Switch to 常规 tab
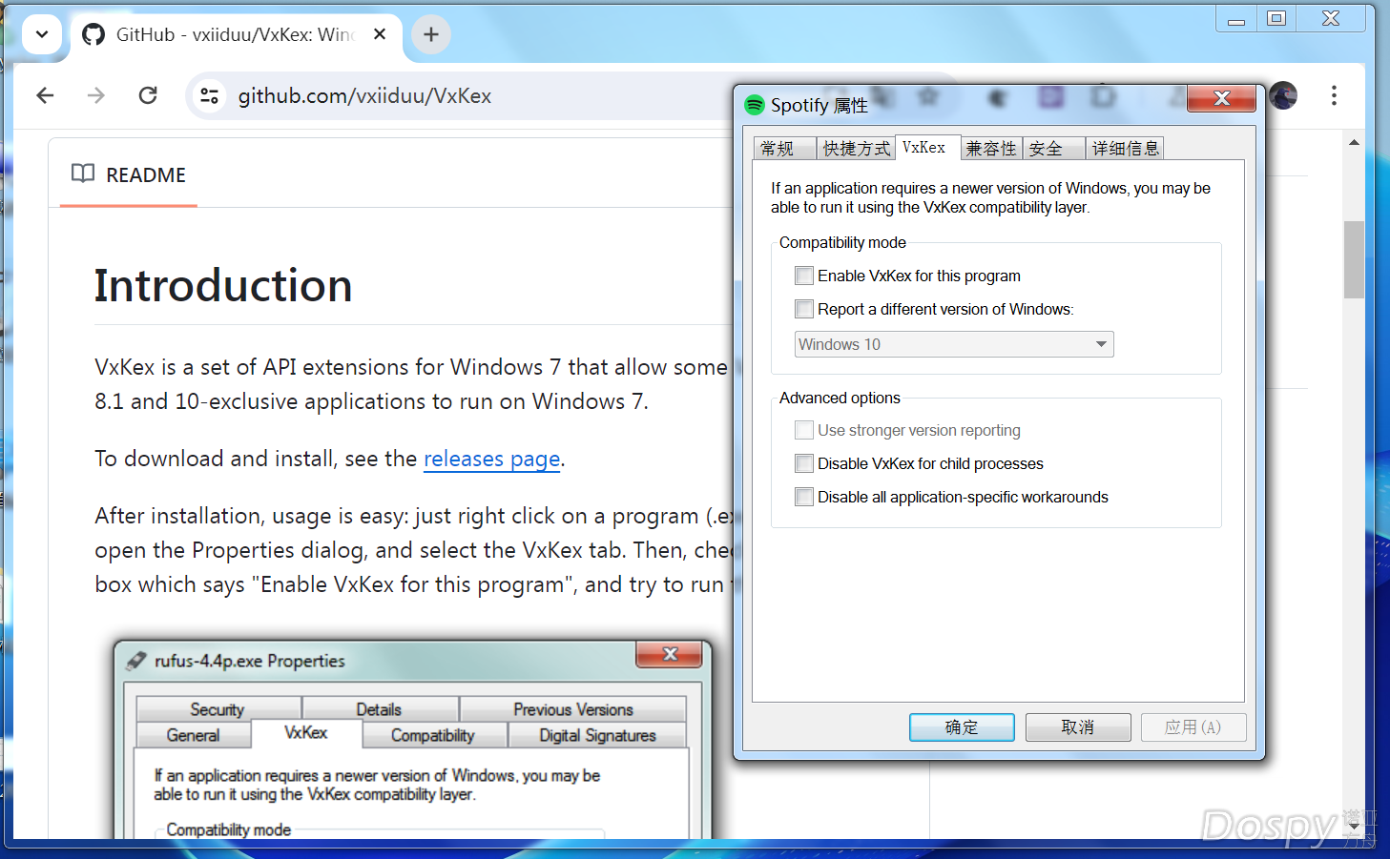The height and width of the screenshot is (859, 1390). (x=784, y=149)
